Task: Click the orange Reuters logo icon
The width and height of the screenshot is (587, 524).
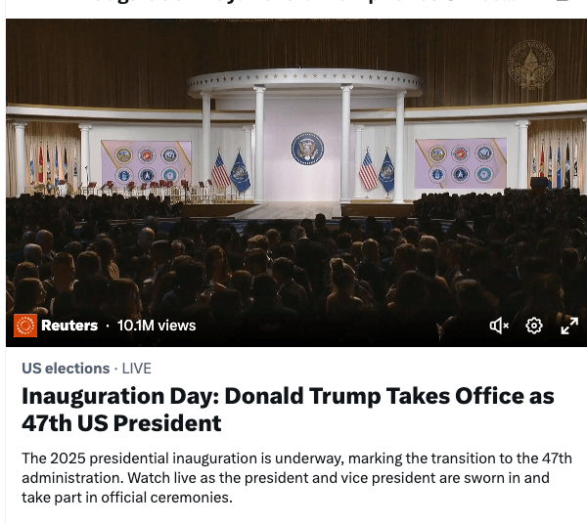Action: (25, 326)
